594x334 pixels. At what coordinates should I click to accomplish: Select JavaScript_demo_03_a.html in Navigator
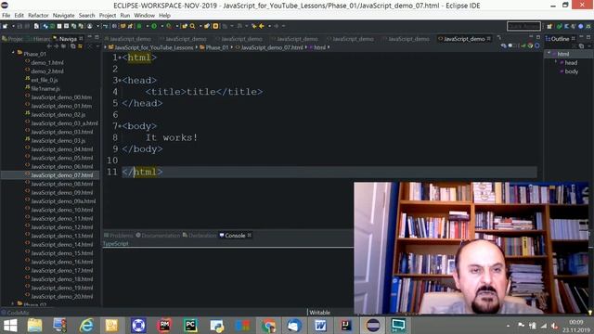[x=64, y=123]
